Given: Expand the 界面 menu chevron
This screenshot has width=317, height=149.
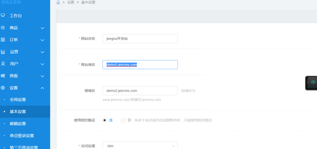Looking at the screenshot, I should click(42, 76).
